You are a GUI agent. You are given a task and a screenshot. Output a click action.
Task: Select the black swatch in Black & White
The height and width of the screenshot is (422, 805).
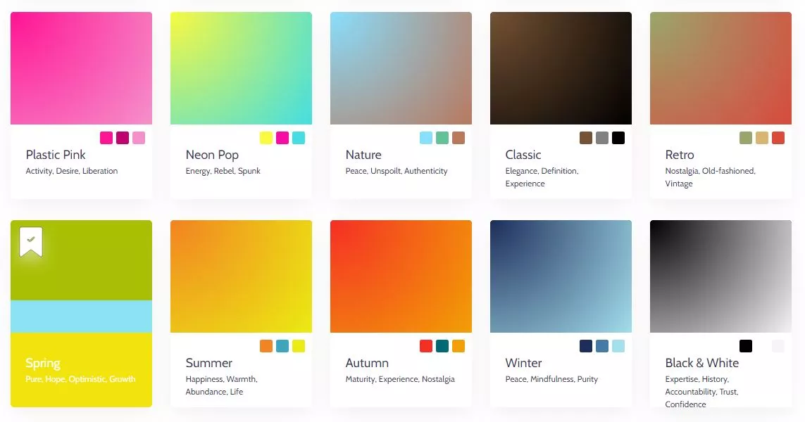[746, 346]
